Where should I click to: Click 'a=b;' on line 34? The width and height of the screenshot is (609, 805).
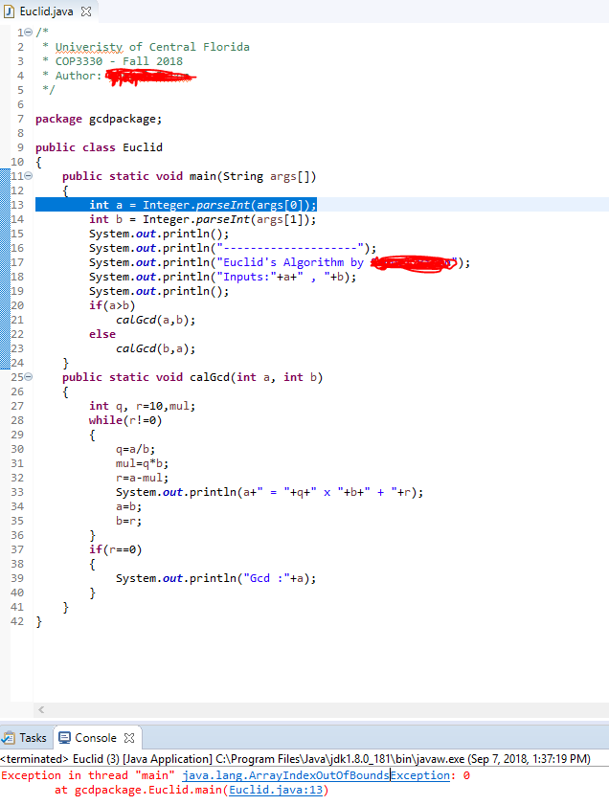[x=129, y=506]
